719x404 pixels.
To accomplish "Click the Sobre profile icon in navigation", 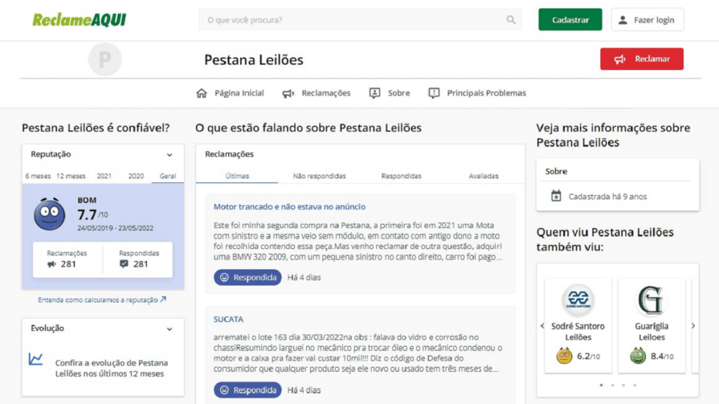I will click(375, 93).
